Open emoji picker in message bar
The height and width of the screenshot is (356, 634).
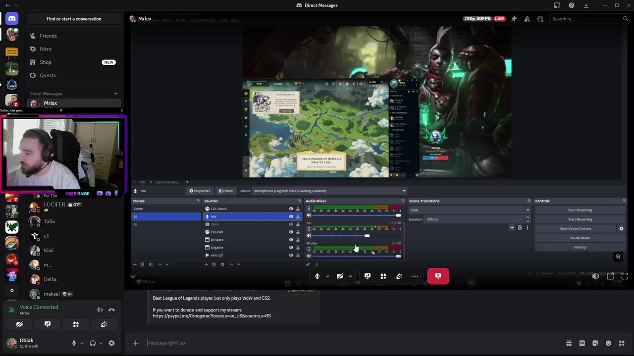[x=609, y=343]
